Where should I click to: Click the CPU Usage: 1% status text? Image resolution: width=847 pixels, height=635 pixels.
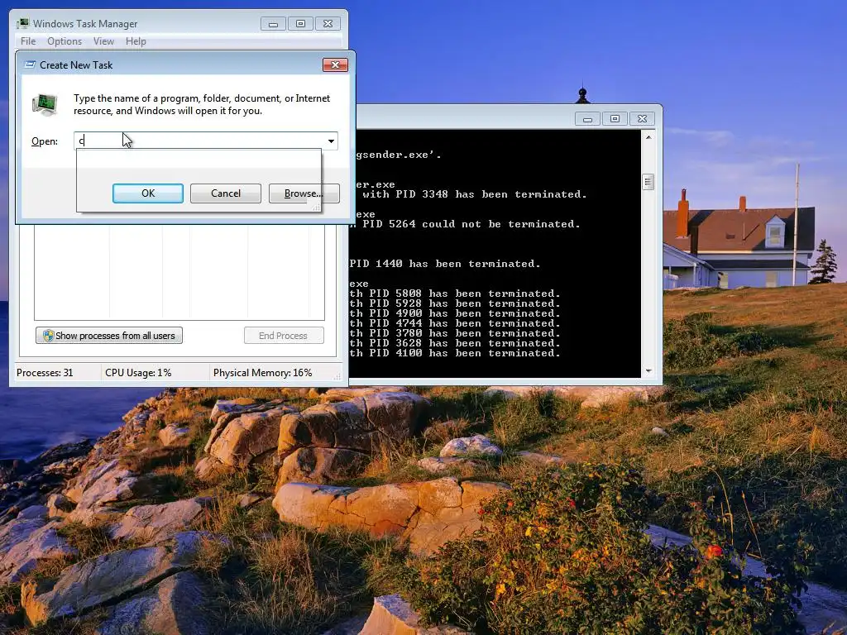click(138, 373)
